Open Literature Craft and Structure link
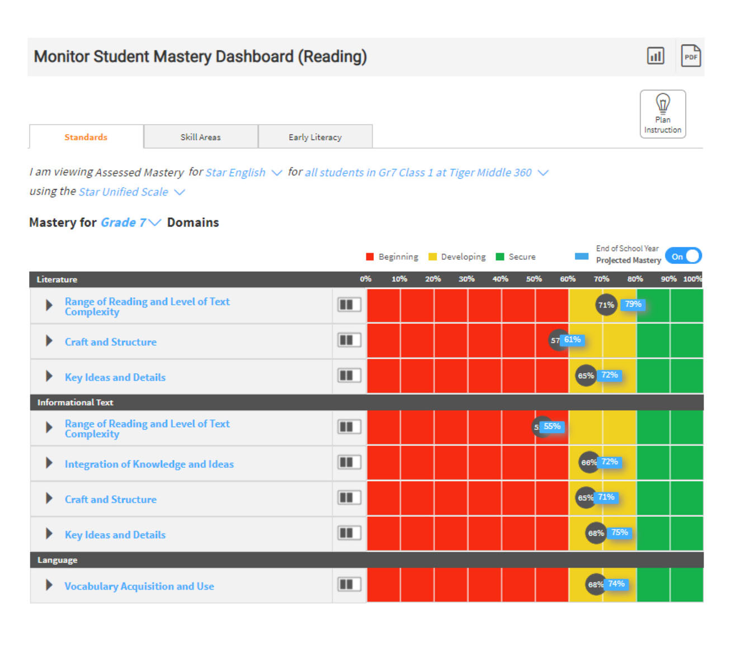 coord(111,342)
